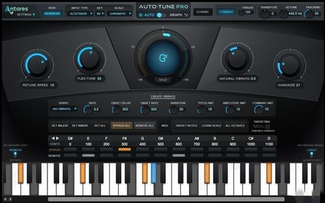Click the Detune knob
325x203 pixels.
click(283, 14)
